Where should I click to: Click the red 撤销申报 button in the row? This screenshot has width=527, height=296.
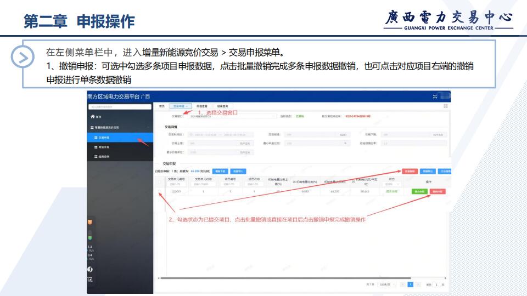[438, 192]
